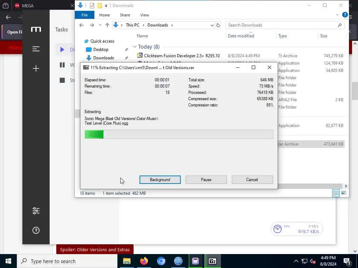
Task: Click the green extraction progress bar
Action: (179, 134)
